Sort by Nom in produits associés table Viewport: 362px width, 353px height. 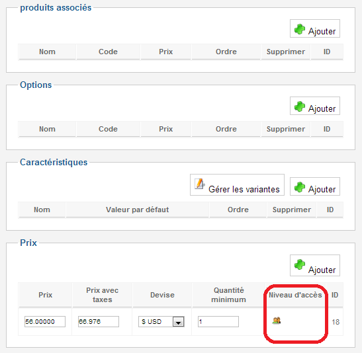click(x=47, y=52)
